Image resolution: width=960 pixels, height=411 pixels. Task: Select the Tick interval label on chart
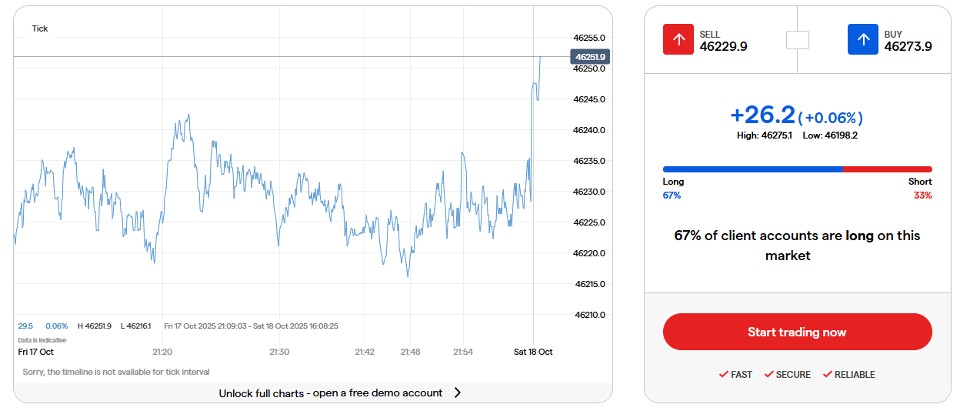coord(40,28)
